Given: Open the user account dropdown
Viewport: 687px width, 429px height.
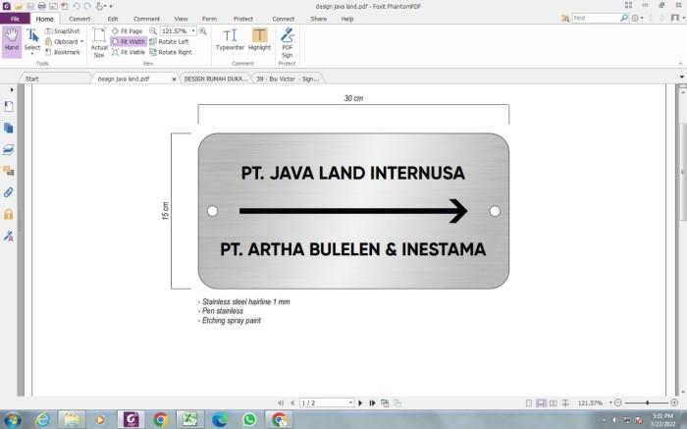Looking at the screenshot, I should tap(678, 18).
